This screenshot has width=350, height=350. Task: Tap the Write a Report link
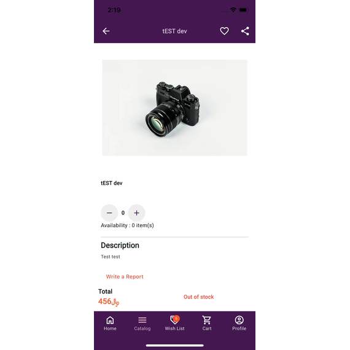tap(125, 276)
